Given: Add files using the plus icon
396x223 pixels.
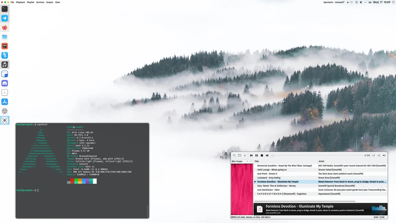Looking at the screenshot, I should (x=245, y=156).
